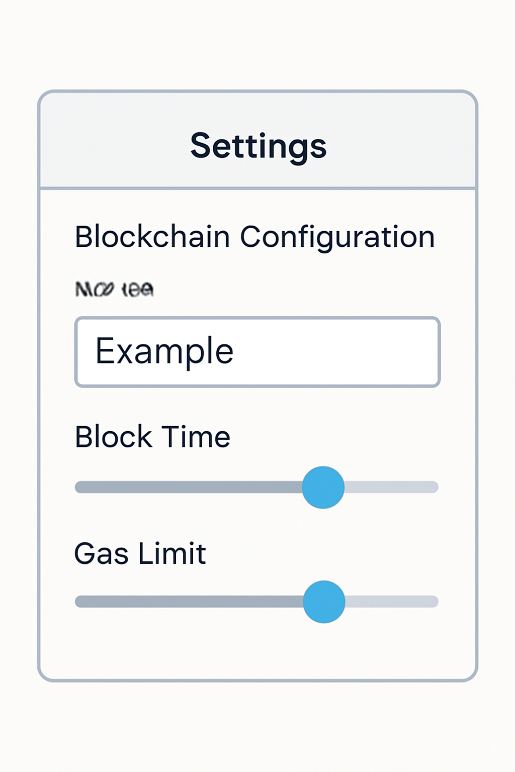Click the filled part of Gas Limit track
The height and width of the screenshot is (772, 515).
[189, 602]
